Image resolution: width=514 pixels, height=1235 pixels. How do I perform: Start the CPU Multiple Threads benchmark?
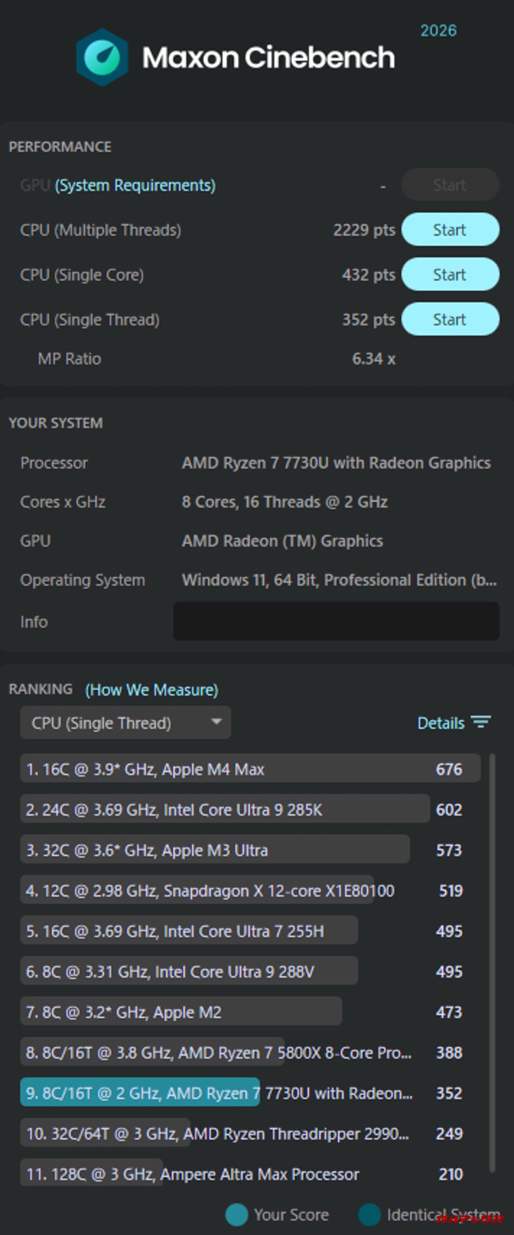pyautogui.click(x=450, y=230)
